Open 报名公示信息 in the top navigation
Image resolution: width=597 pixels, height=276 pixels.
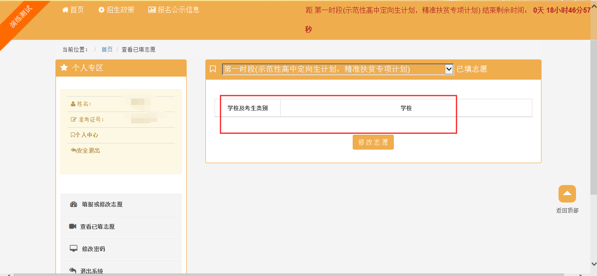click(178, 10)
